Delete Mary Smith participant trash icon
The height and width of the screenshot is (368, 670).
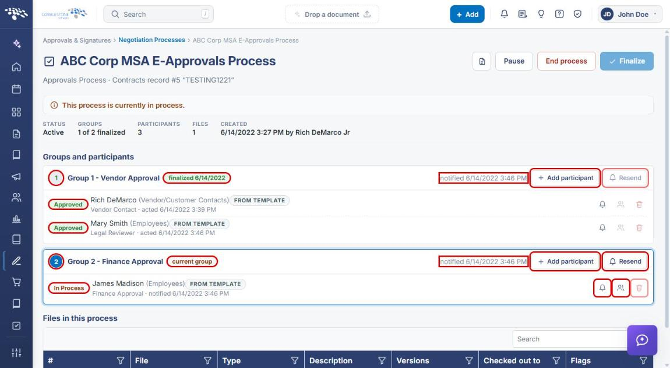[x=639, y=227]
